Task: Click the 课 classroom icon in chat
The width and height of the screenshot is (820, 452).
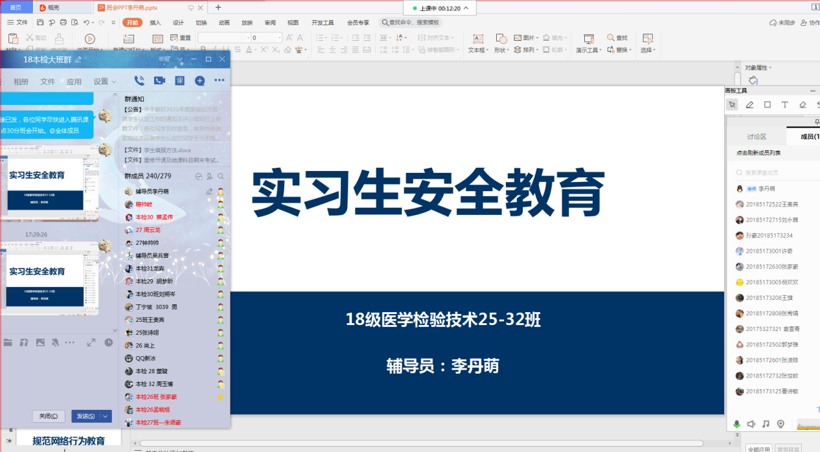Action: (x=179, y=81)
